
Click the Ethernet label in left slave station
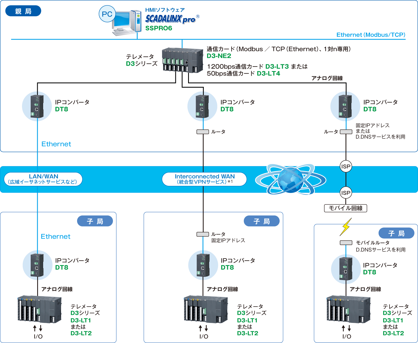point(56,237)
